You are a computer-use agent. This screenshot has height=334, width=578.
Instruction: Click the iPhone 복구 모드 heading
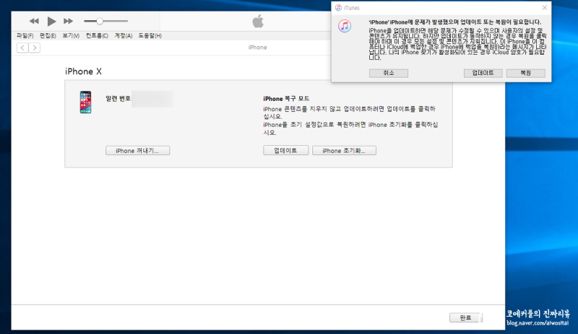point(286,99)
